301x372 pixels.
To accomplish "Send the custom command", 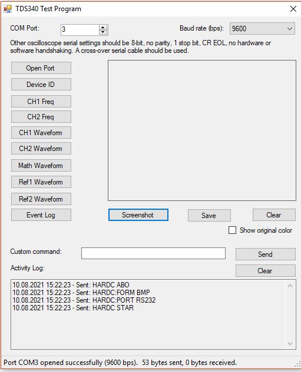I will pos(266,254).
